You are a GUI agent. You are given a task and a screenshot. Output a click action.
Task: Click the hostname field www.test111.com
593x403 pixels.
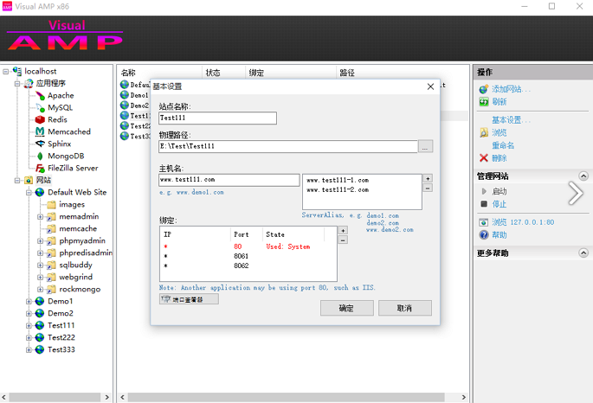tap(229, 180)
